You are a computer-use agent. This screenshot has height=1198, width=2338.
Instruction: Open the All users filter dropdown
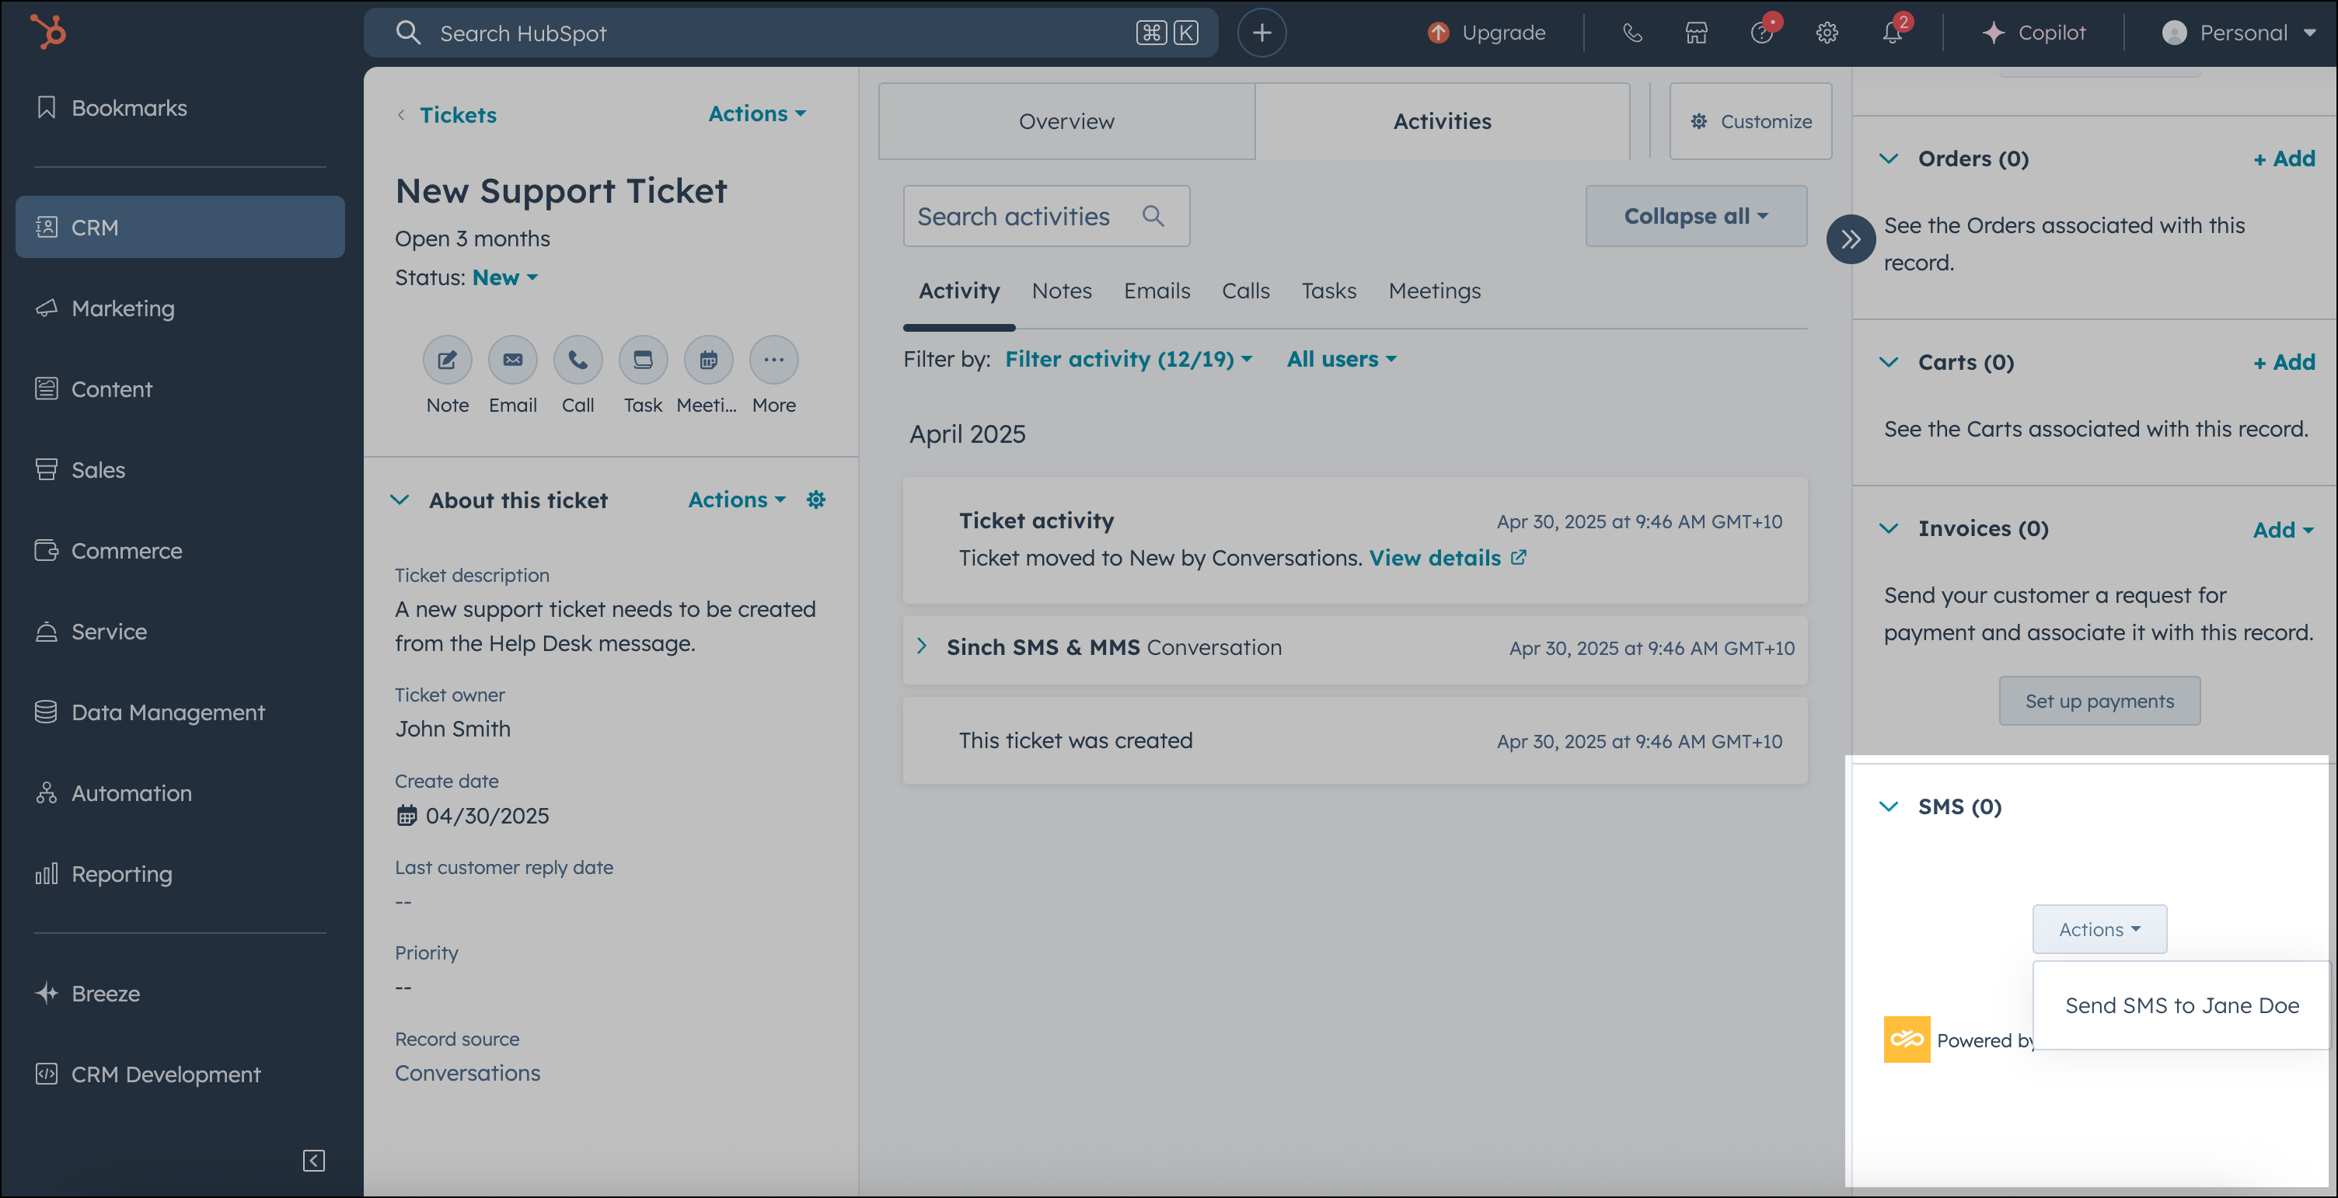(x=1341, y=359)
